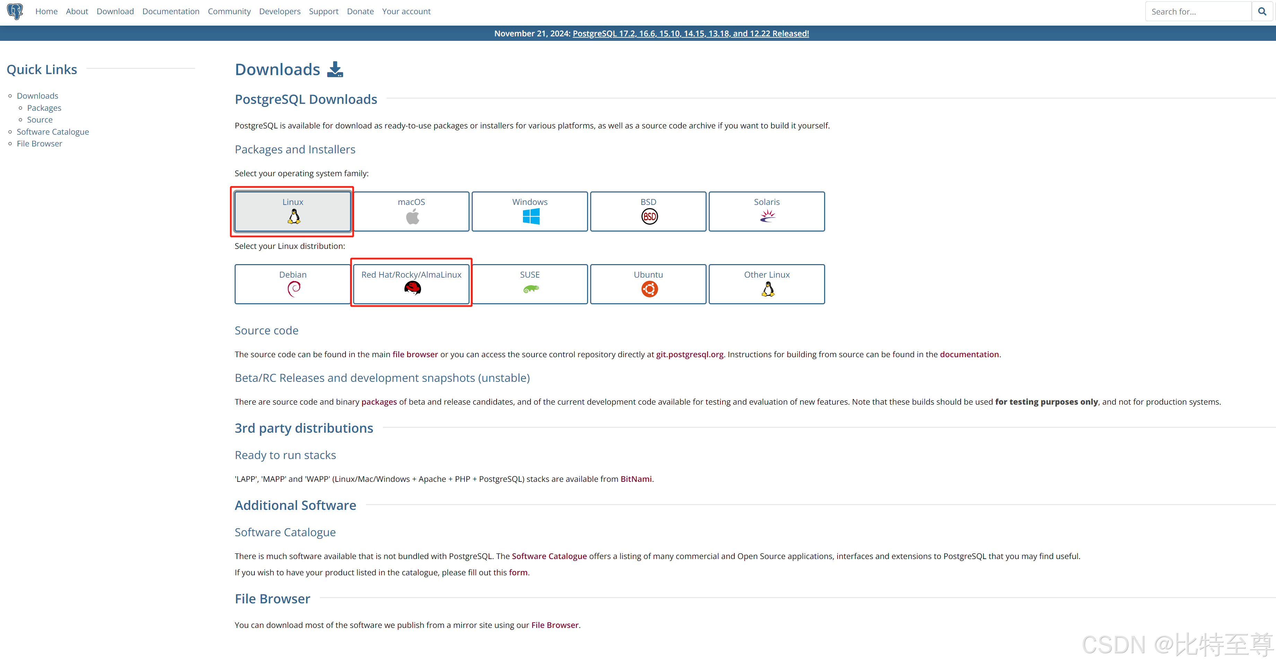Pick the SUSE distribution
The height and width of the screenshot is (666, 1276).
pyautogui.click(x=530, y=283)
